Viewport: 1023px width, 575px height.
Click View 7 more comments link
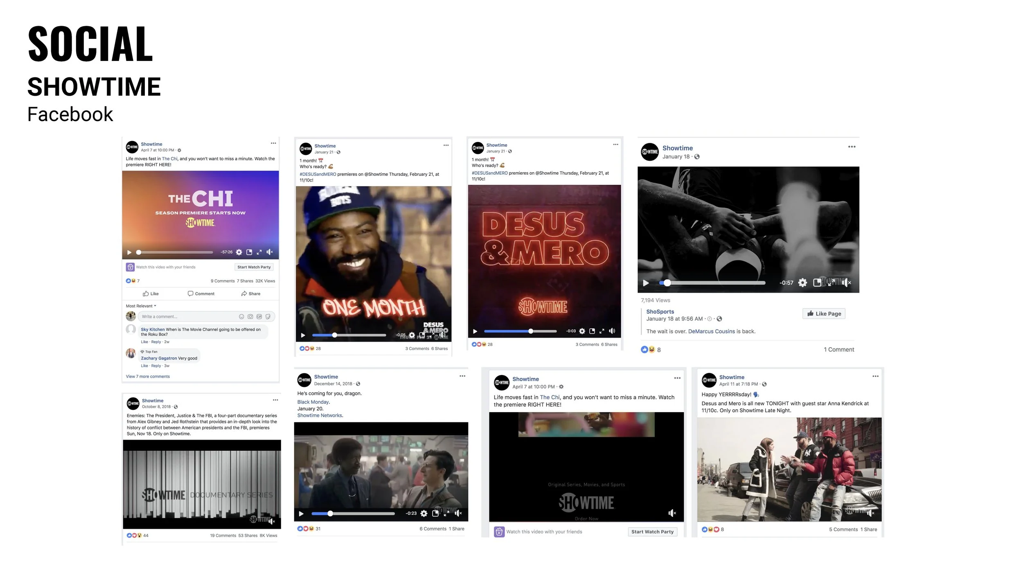point(148,376)
